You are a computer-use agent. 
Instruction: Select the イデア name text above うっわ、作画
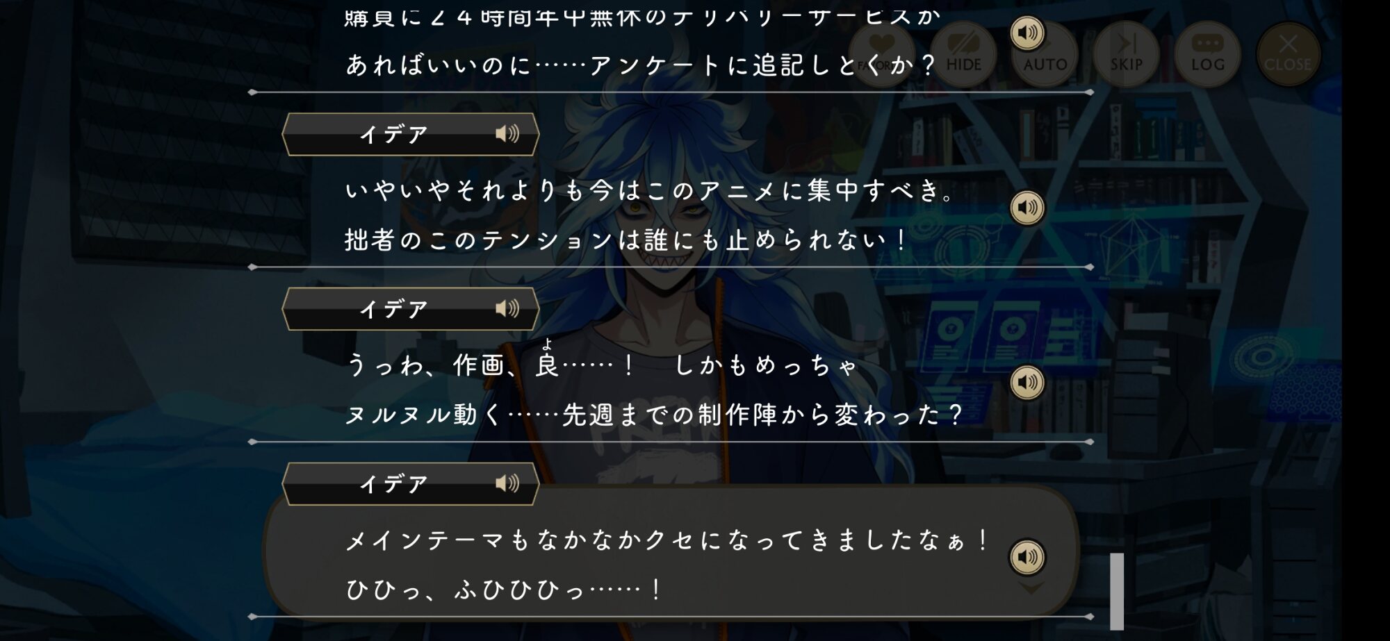point(393,309)
